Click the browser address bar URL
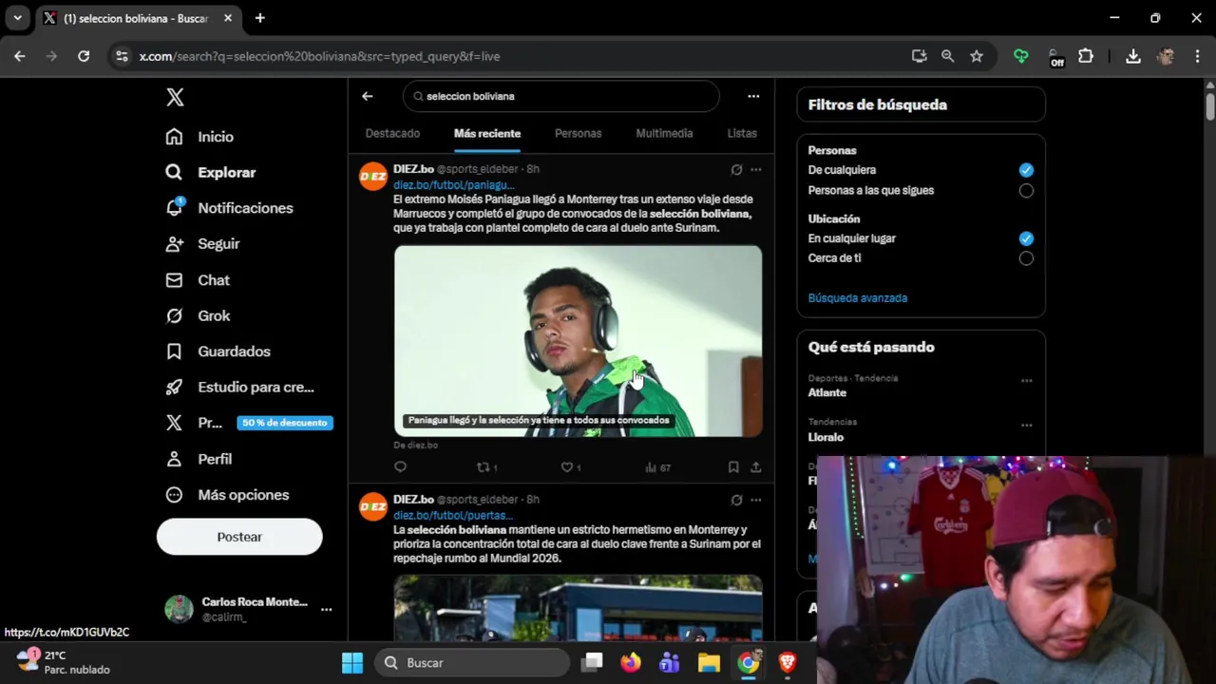 point(320,56)
